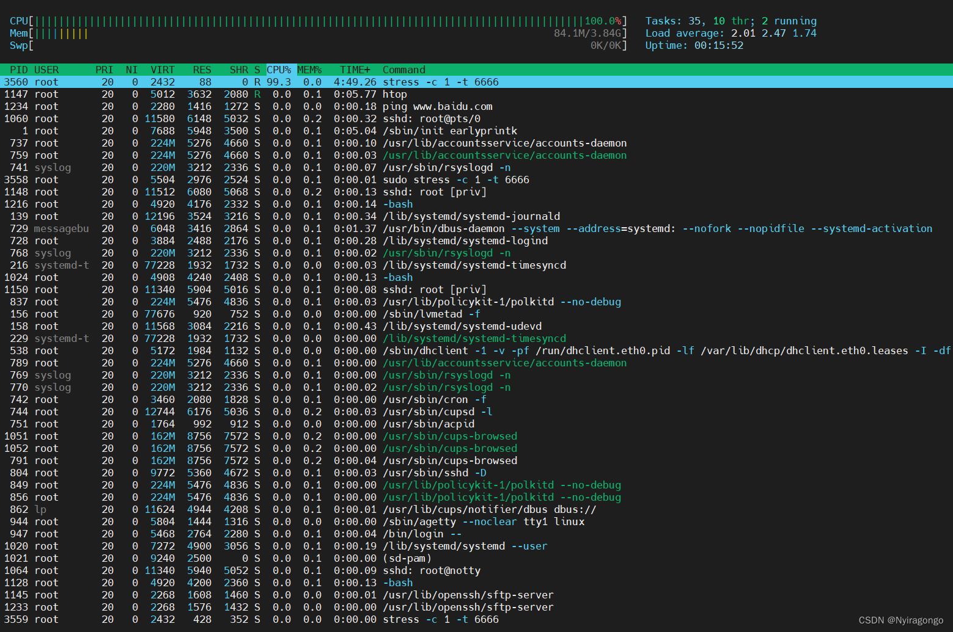Select the dbus-daemon process owned by messagebus
This screenshot has width=953, height=632.
(x=476, y=228)
